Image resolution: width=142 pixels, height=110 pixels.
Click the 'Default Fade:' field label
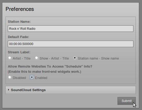point(18,37)
